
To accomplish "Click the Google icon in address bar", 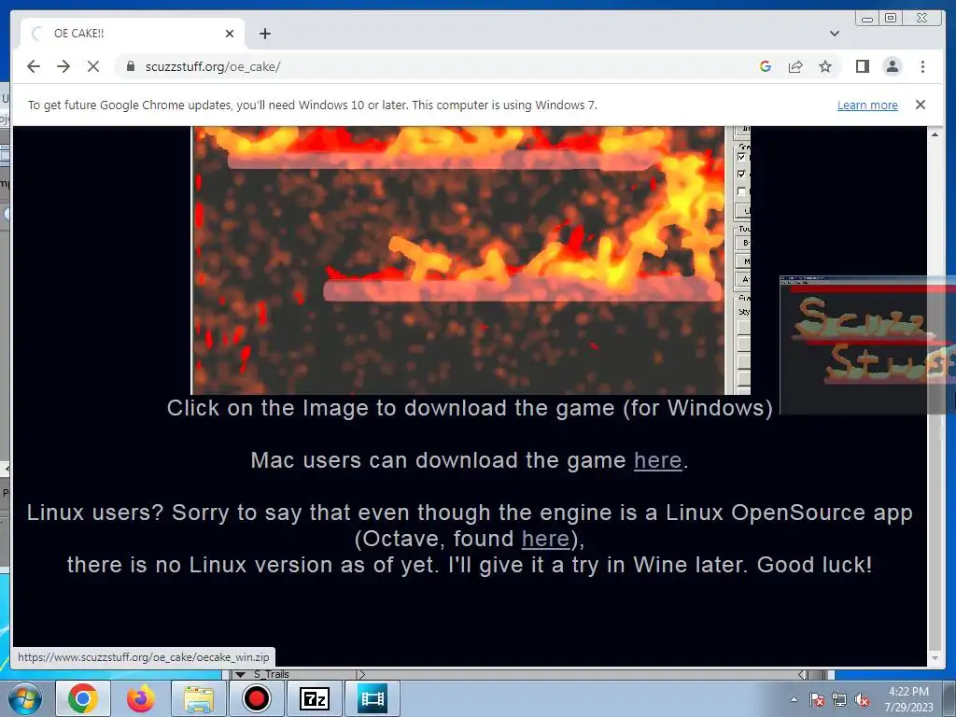I will coord(766,66).
